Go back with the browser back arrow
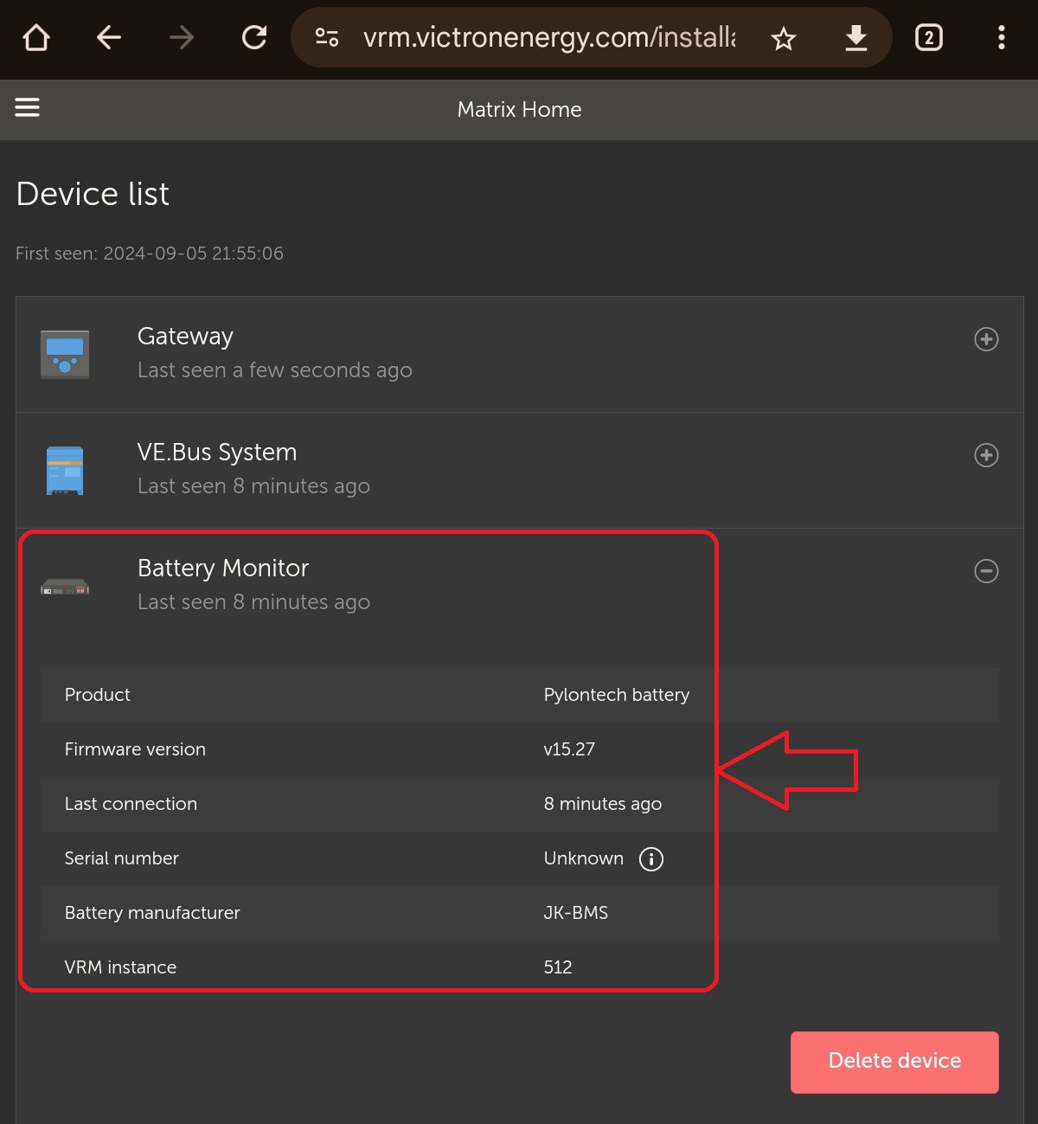Screen dimensions: 1038x1124 coord(109,37)
